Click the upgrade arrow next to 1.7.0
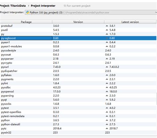157x138 pixels. click(107, 34)
